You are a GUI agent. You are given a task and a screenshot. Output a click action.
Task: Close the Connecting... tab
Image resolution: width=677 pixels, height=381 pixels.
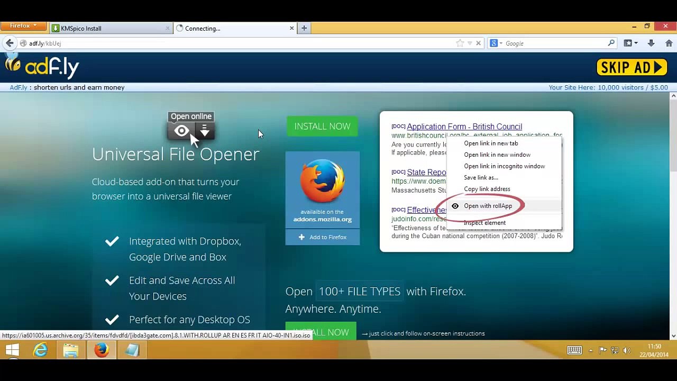(291, 28)
